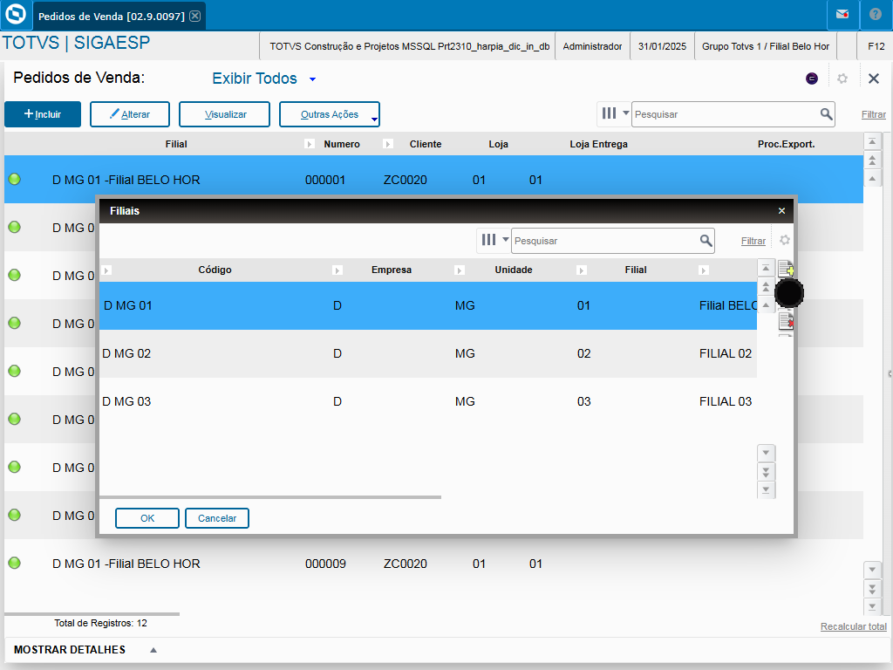Click the F12 button in the header bar

pyautogui.click(x=876, y=47)
